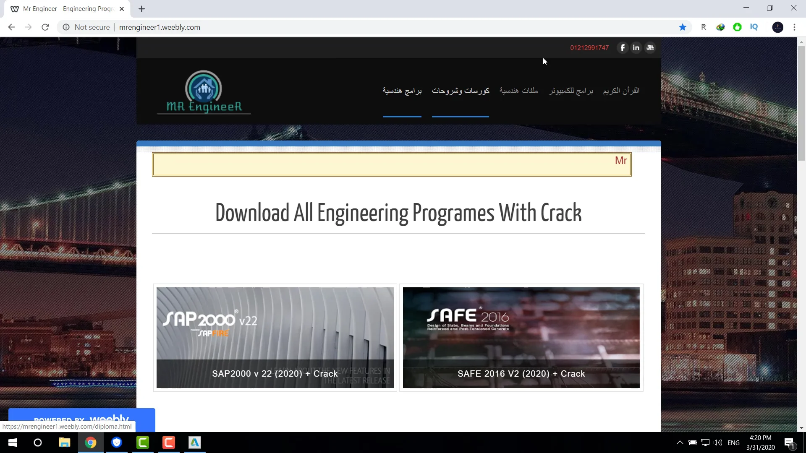Open AutoCAD app in taskbar
Viewport: 806px width, 453px height.
tap(195, 443)
